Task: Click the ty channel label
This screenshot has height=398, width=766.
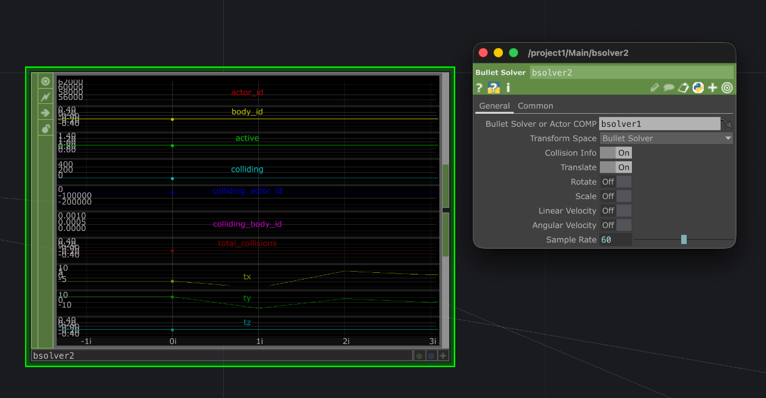Action: 247,298
